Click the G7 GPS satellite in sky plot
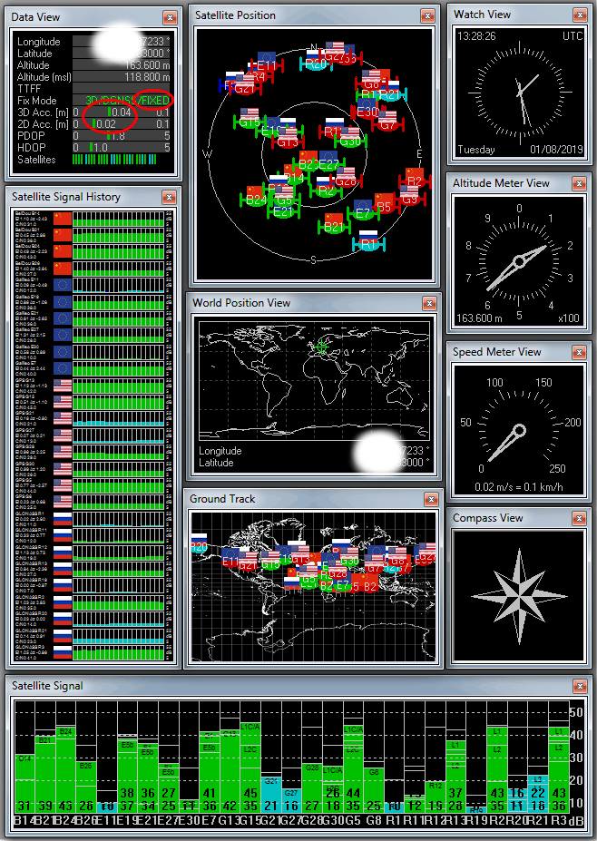Image resolution: width=597 pixels, height=841 pixels. pyautogui.click(x=387, y=124)
